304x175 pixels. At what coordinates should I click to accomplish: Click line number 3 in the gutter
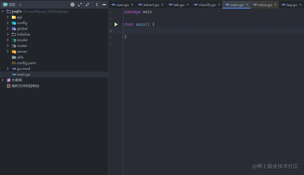pyautogui.click(x=111, y=24)
